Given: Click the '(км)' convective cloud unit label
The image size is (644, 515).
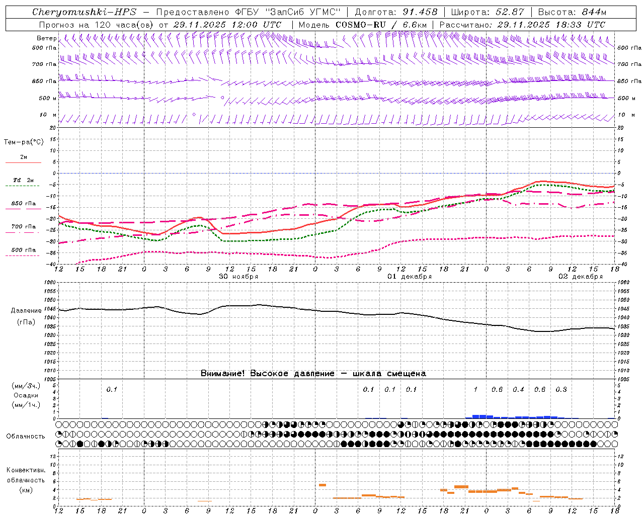Looking at the screenshot, I should [26, 490].
